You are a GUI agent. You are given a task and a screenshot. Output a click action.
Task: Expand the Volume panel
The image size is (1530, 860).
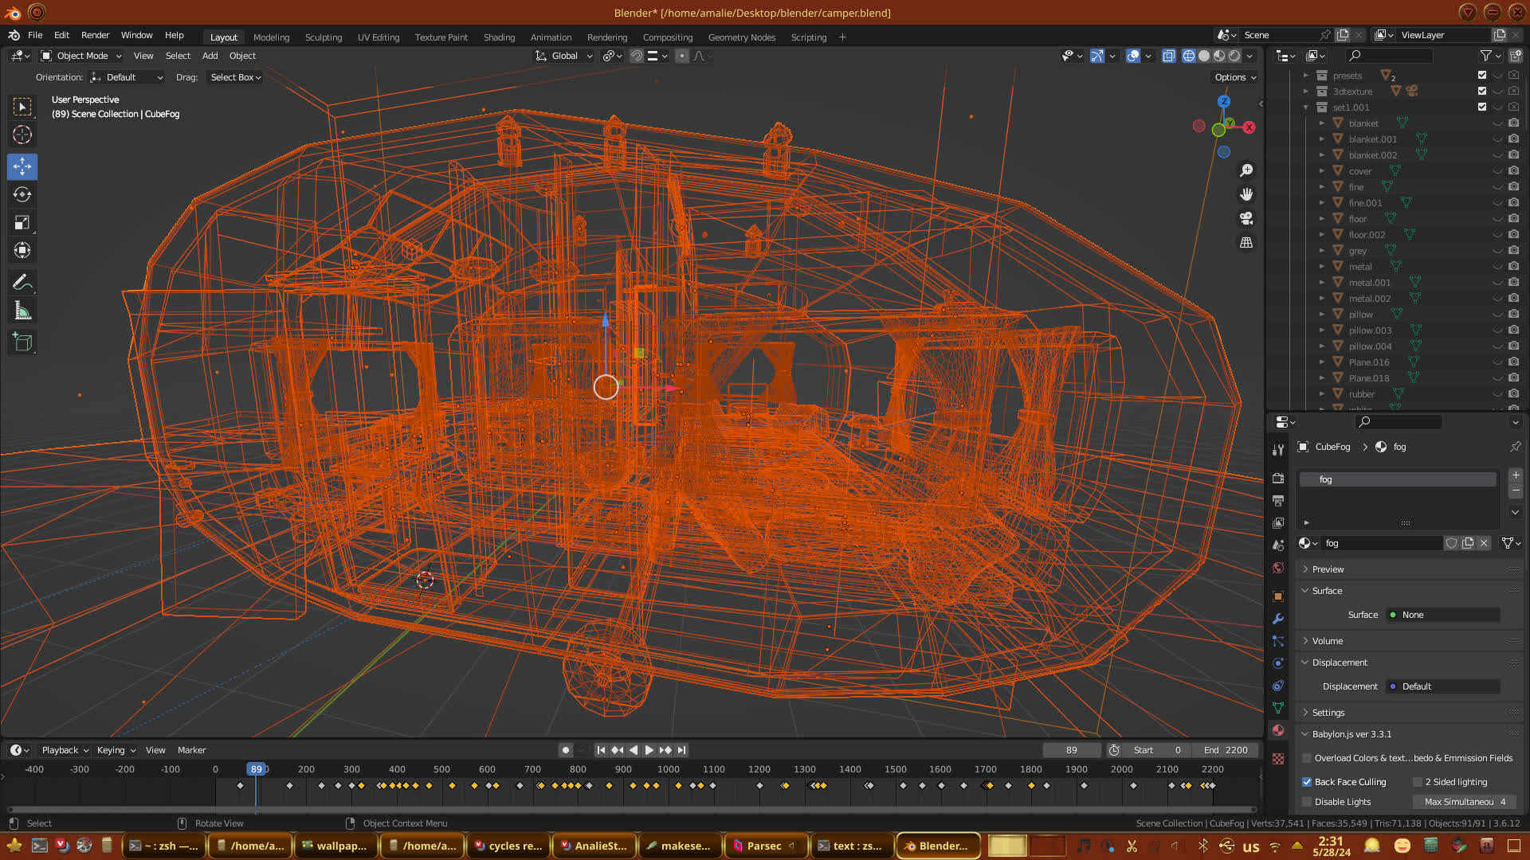click(1327, 641)
